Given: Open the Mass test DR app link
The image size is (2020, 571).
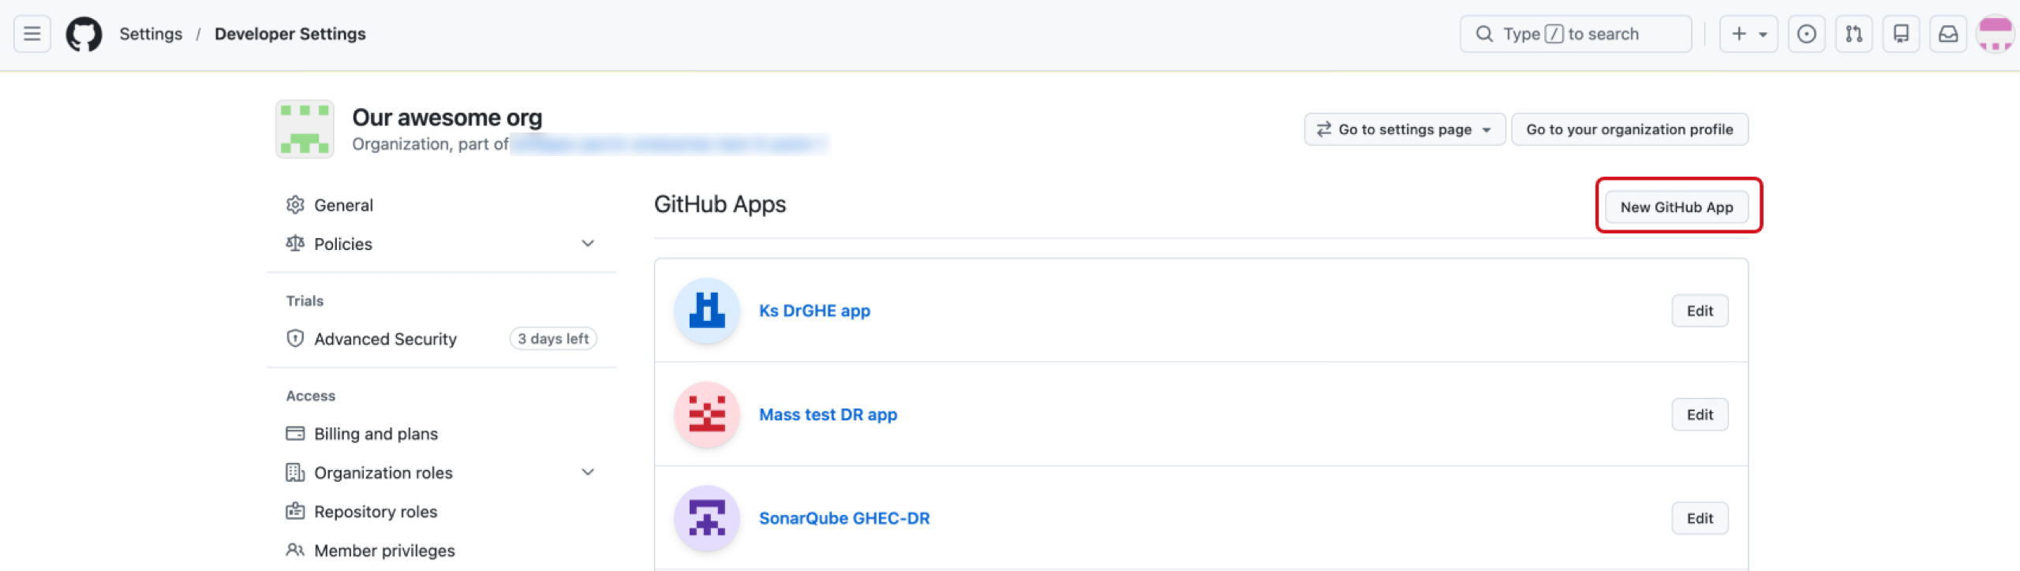Looking at the screenshot, I should point(828,415).
